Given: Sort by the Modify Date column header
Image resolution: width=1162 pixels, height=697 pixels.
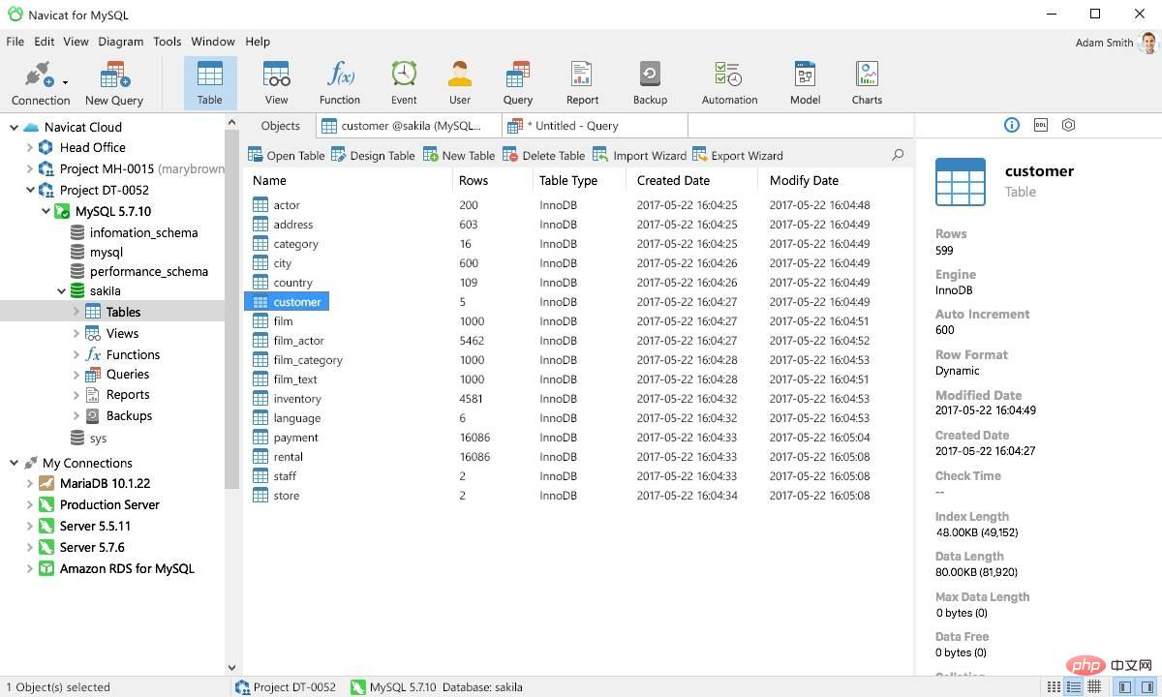Looking at the screenshot, I should (x=804, y=180).
